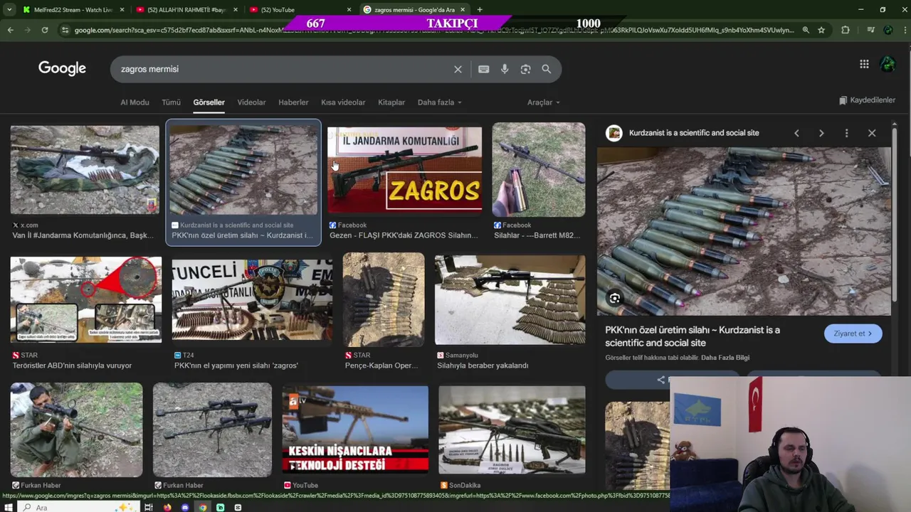Open Chrome extensions puzzle icon
The height and width of the screenshot is (512, 911).
[846, 30]
